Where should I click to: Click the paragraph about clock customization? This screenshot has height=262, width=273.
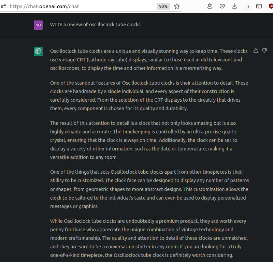pyautogui.click(x=149, y=189)
